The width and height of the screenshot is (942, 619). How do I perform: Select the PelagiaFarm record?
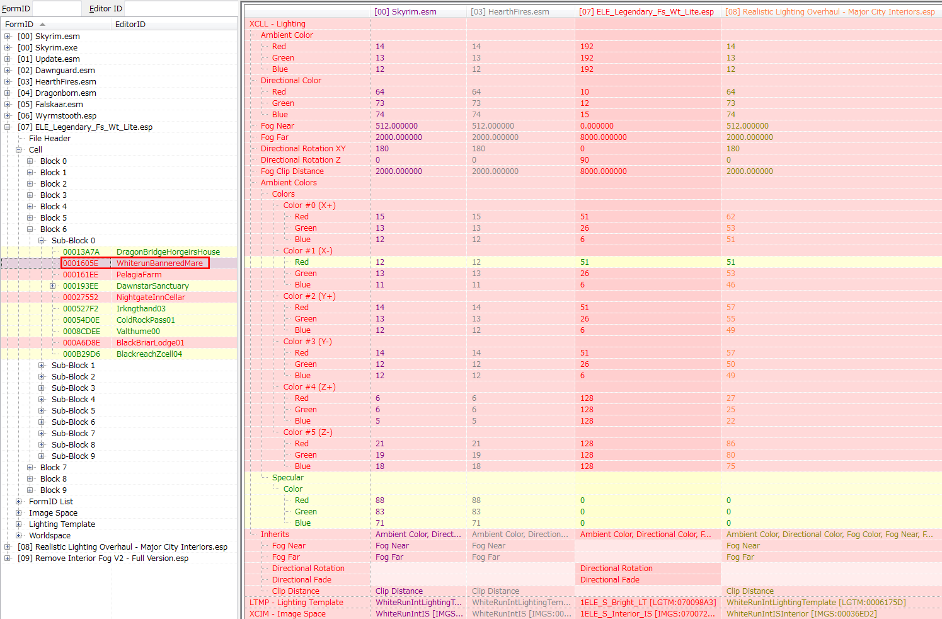(139, 275)
